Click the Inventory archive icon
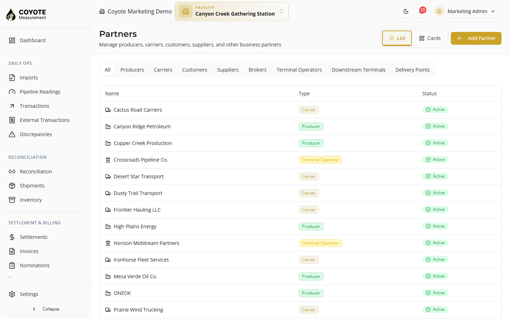This screenshot has height=319, width=510. tap(12, 200)
